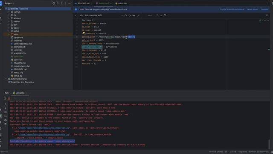The height and width of the screenshot is (154, 273).
Task: Click scroll down the stack trace arrow
Action: 6,108
